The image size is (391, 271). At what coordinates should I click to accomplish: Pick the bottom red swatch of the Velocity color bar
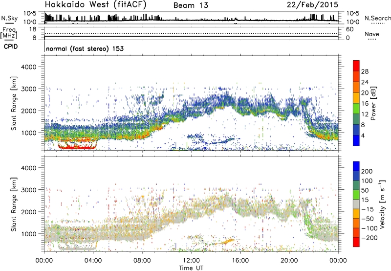coord(356,242)
